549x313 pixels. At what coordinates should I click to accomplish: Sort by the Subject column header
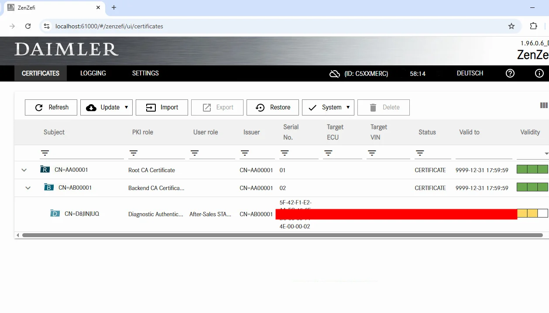click(54, 132)
